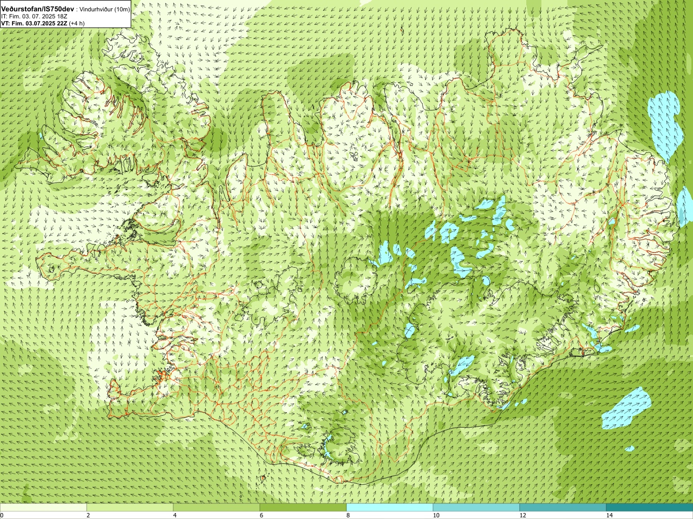Click the 'IT: Fim. 03. 07. 2025 18Z' line
The width and height of the screenshot is (693, 519).
tap(34, 17)
